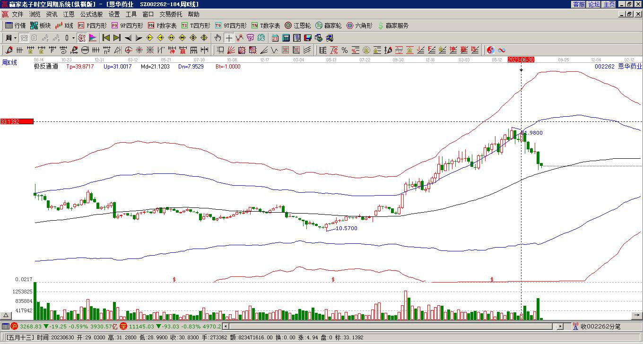Click the 客服 button in title bar
643x344 pixels.
(579, 4)
